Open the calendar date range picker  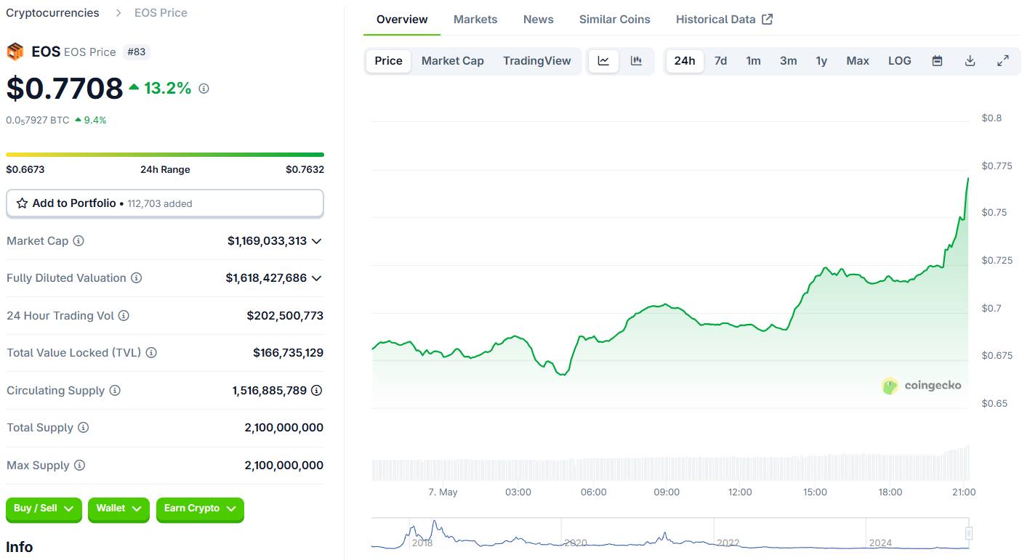937,61
